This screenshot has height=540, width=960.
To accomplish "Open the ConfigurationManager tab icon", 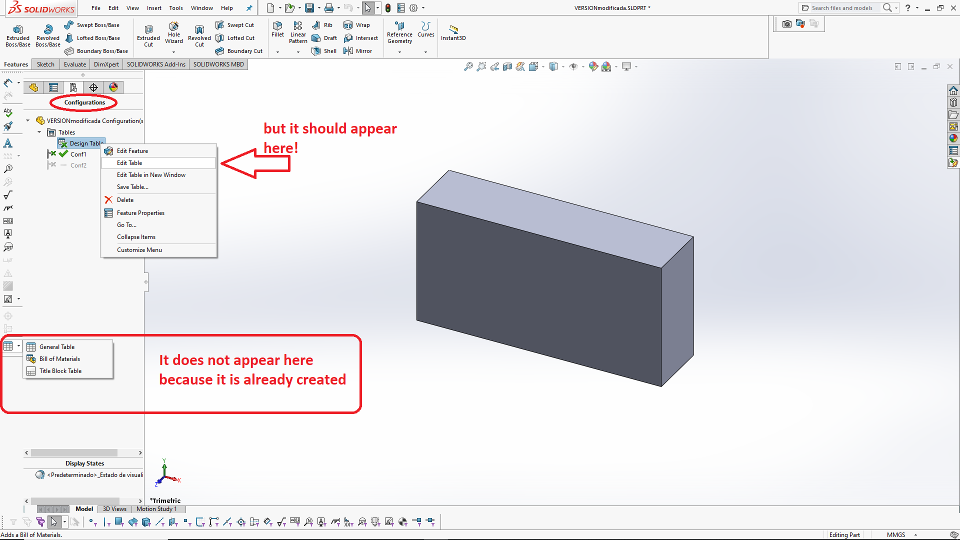I will [73, 87].
